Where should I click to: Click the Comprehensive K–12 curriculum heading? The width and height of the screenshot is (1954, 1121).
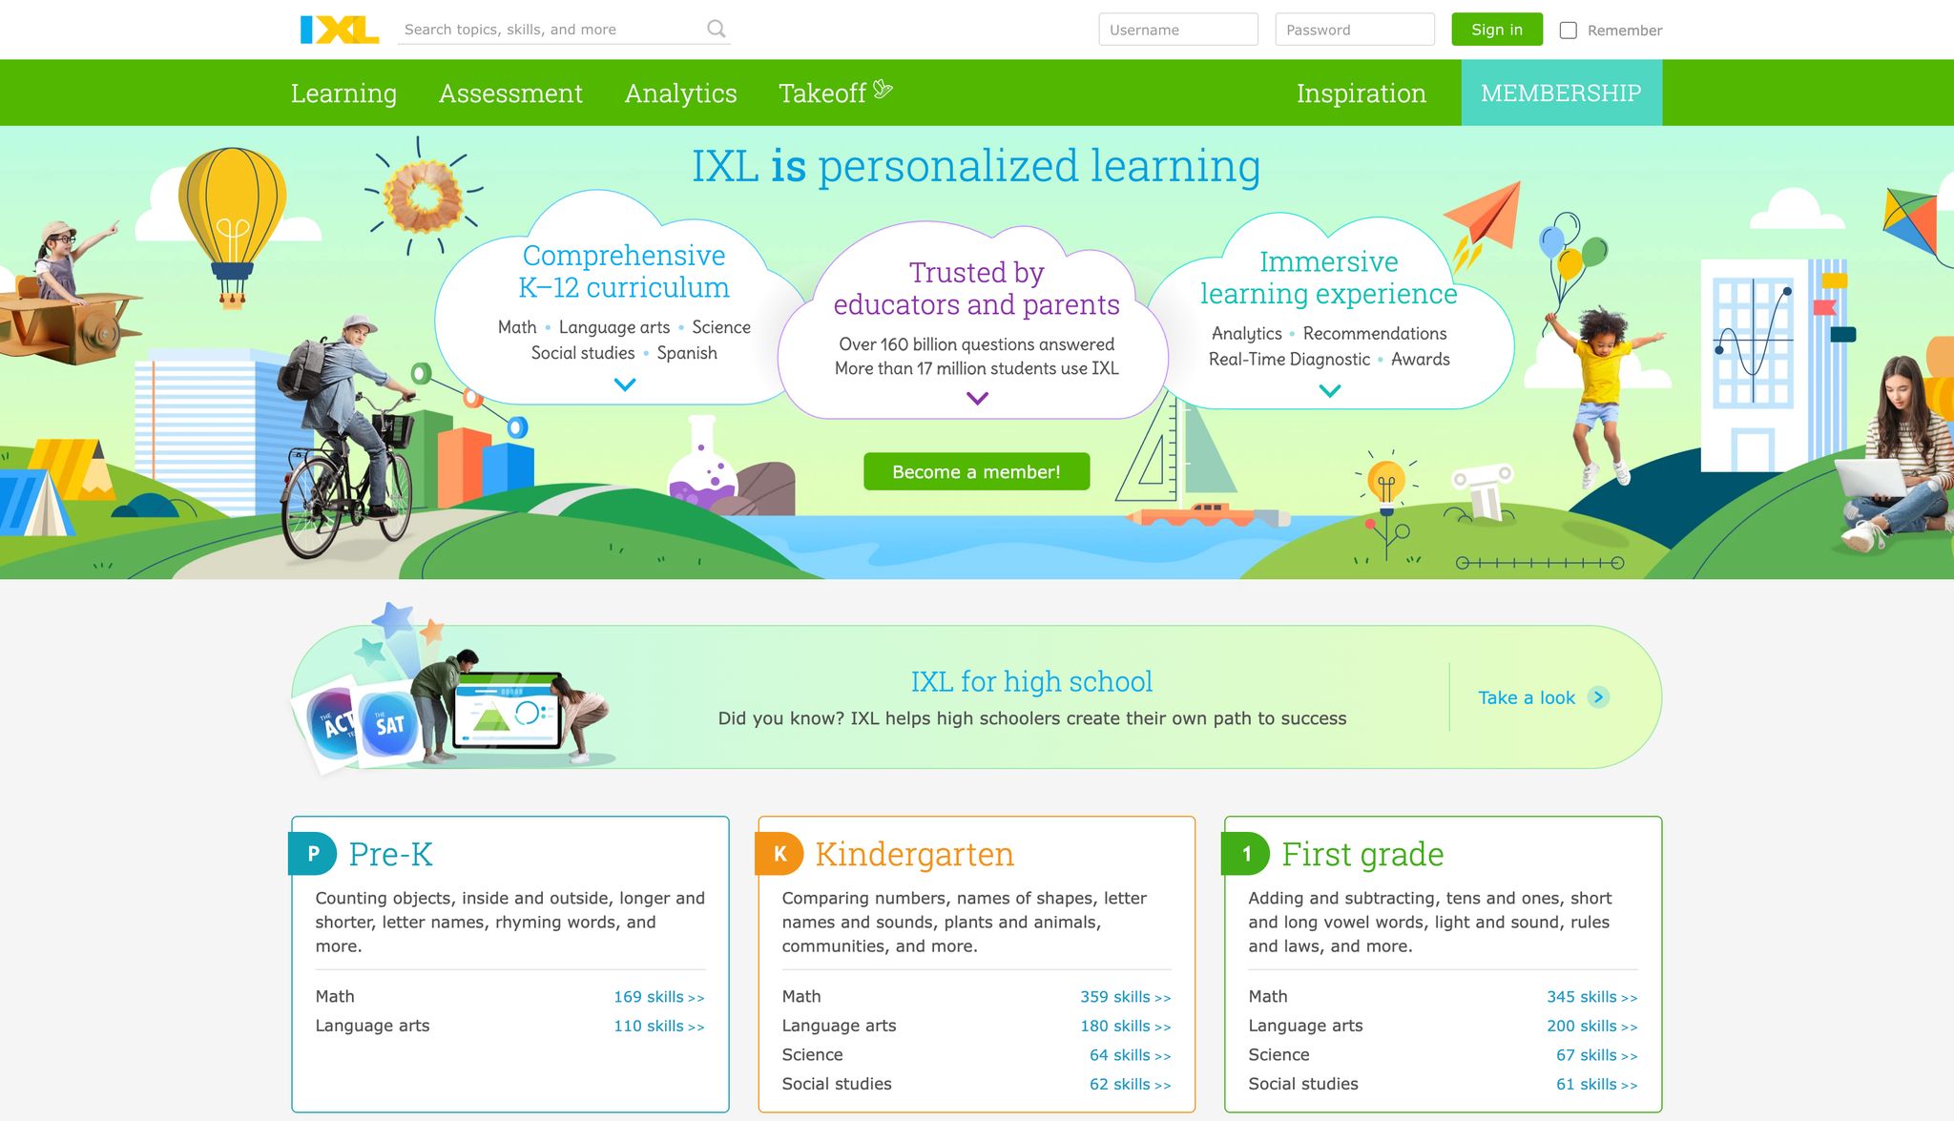pyautogui.click(x=624, y=271)
